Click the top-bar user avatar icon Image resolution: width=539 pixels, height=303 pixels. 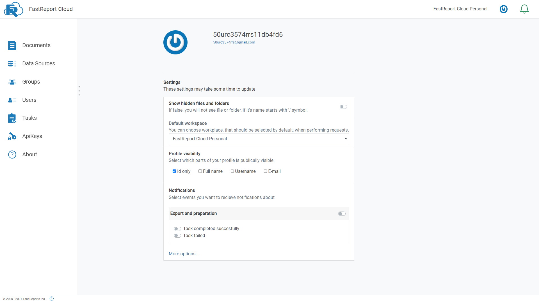click(x=503, y=9)
